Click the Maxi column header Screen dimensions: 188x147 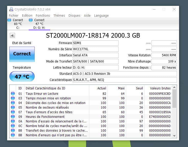click(117, 88)
